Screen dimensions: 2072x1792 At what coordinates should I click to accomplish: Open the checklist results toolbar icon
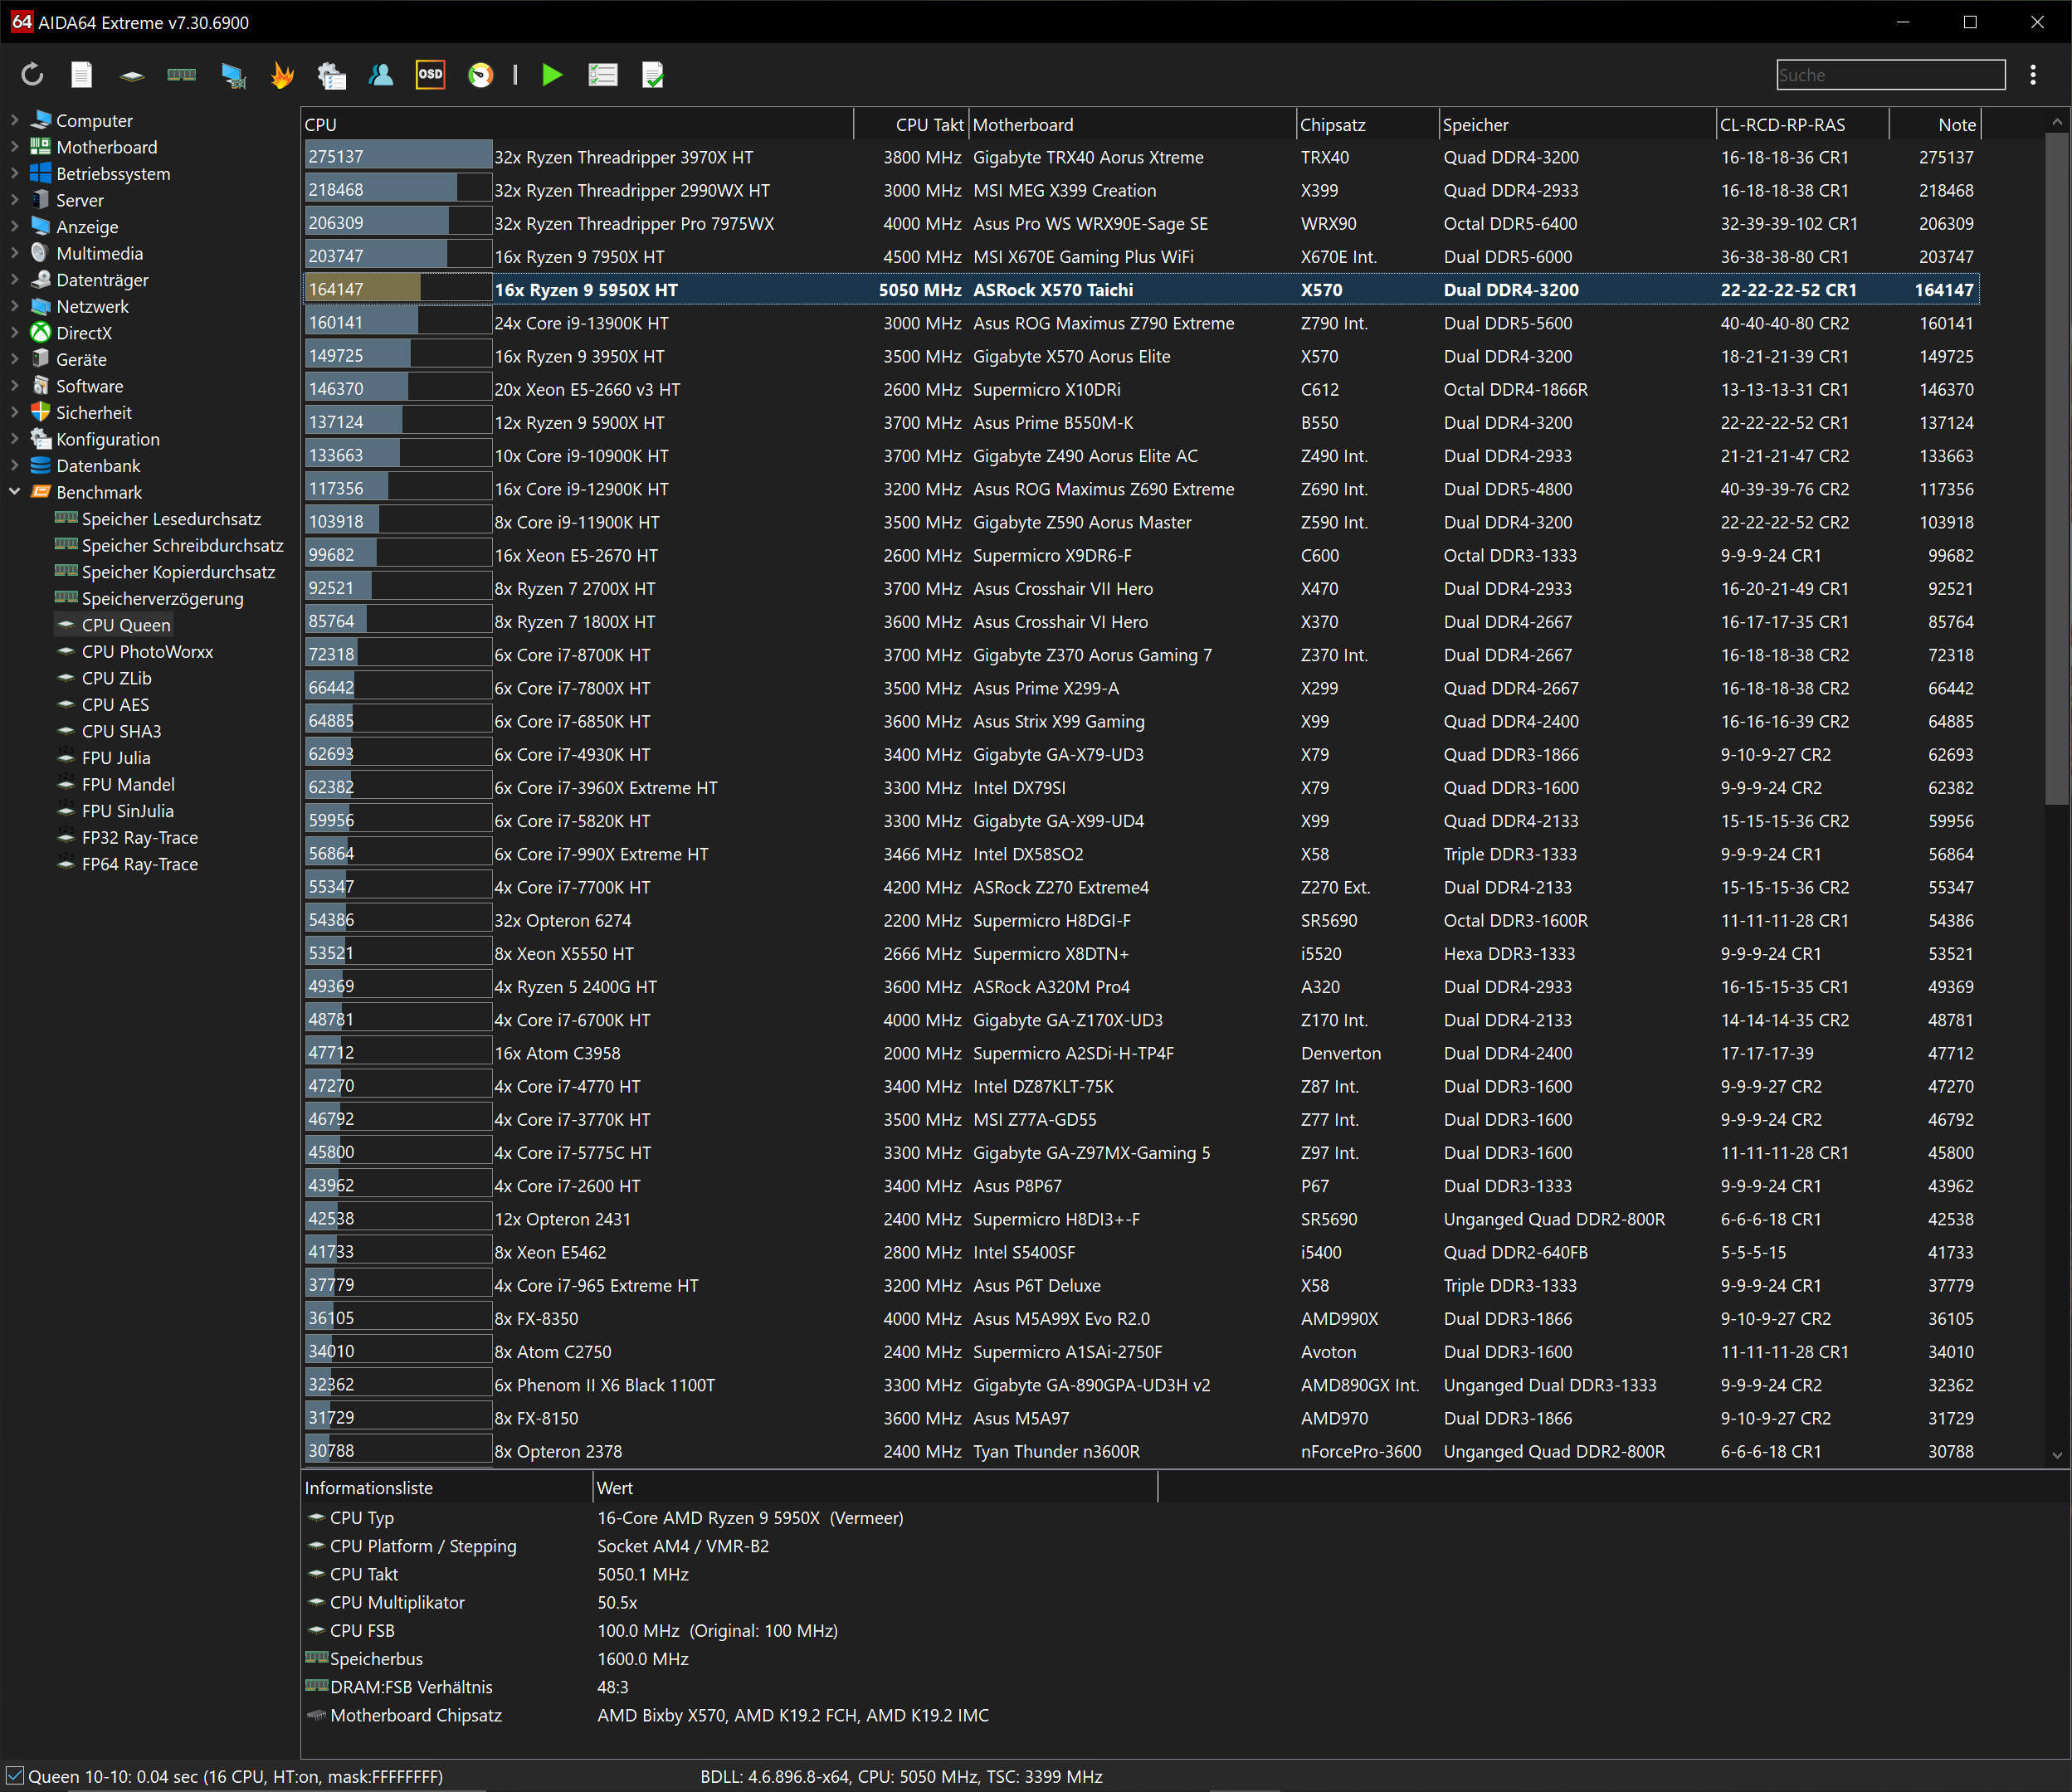tap(603, 75)
